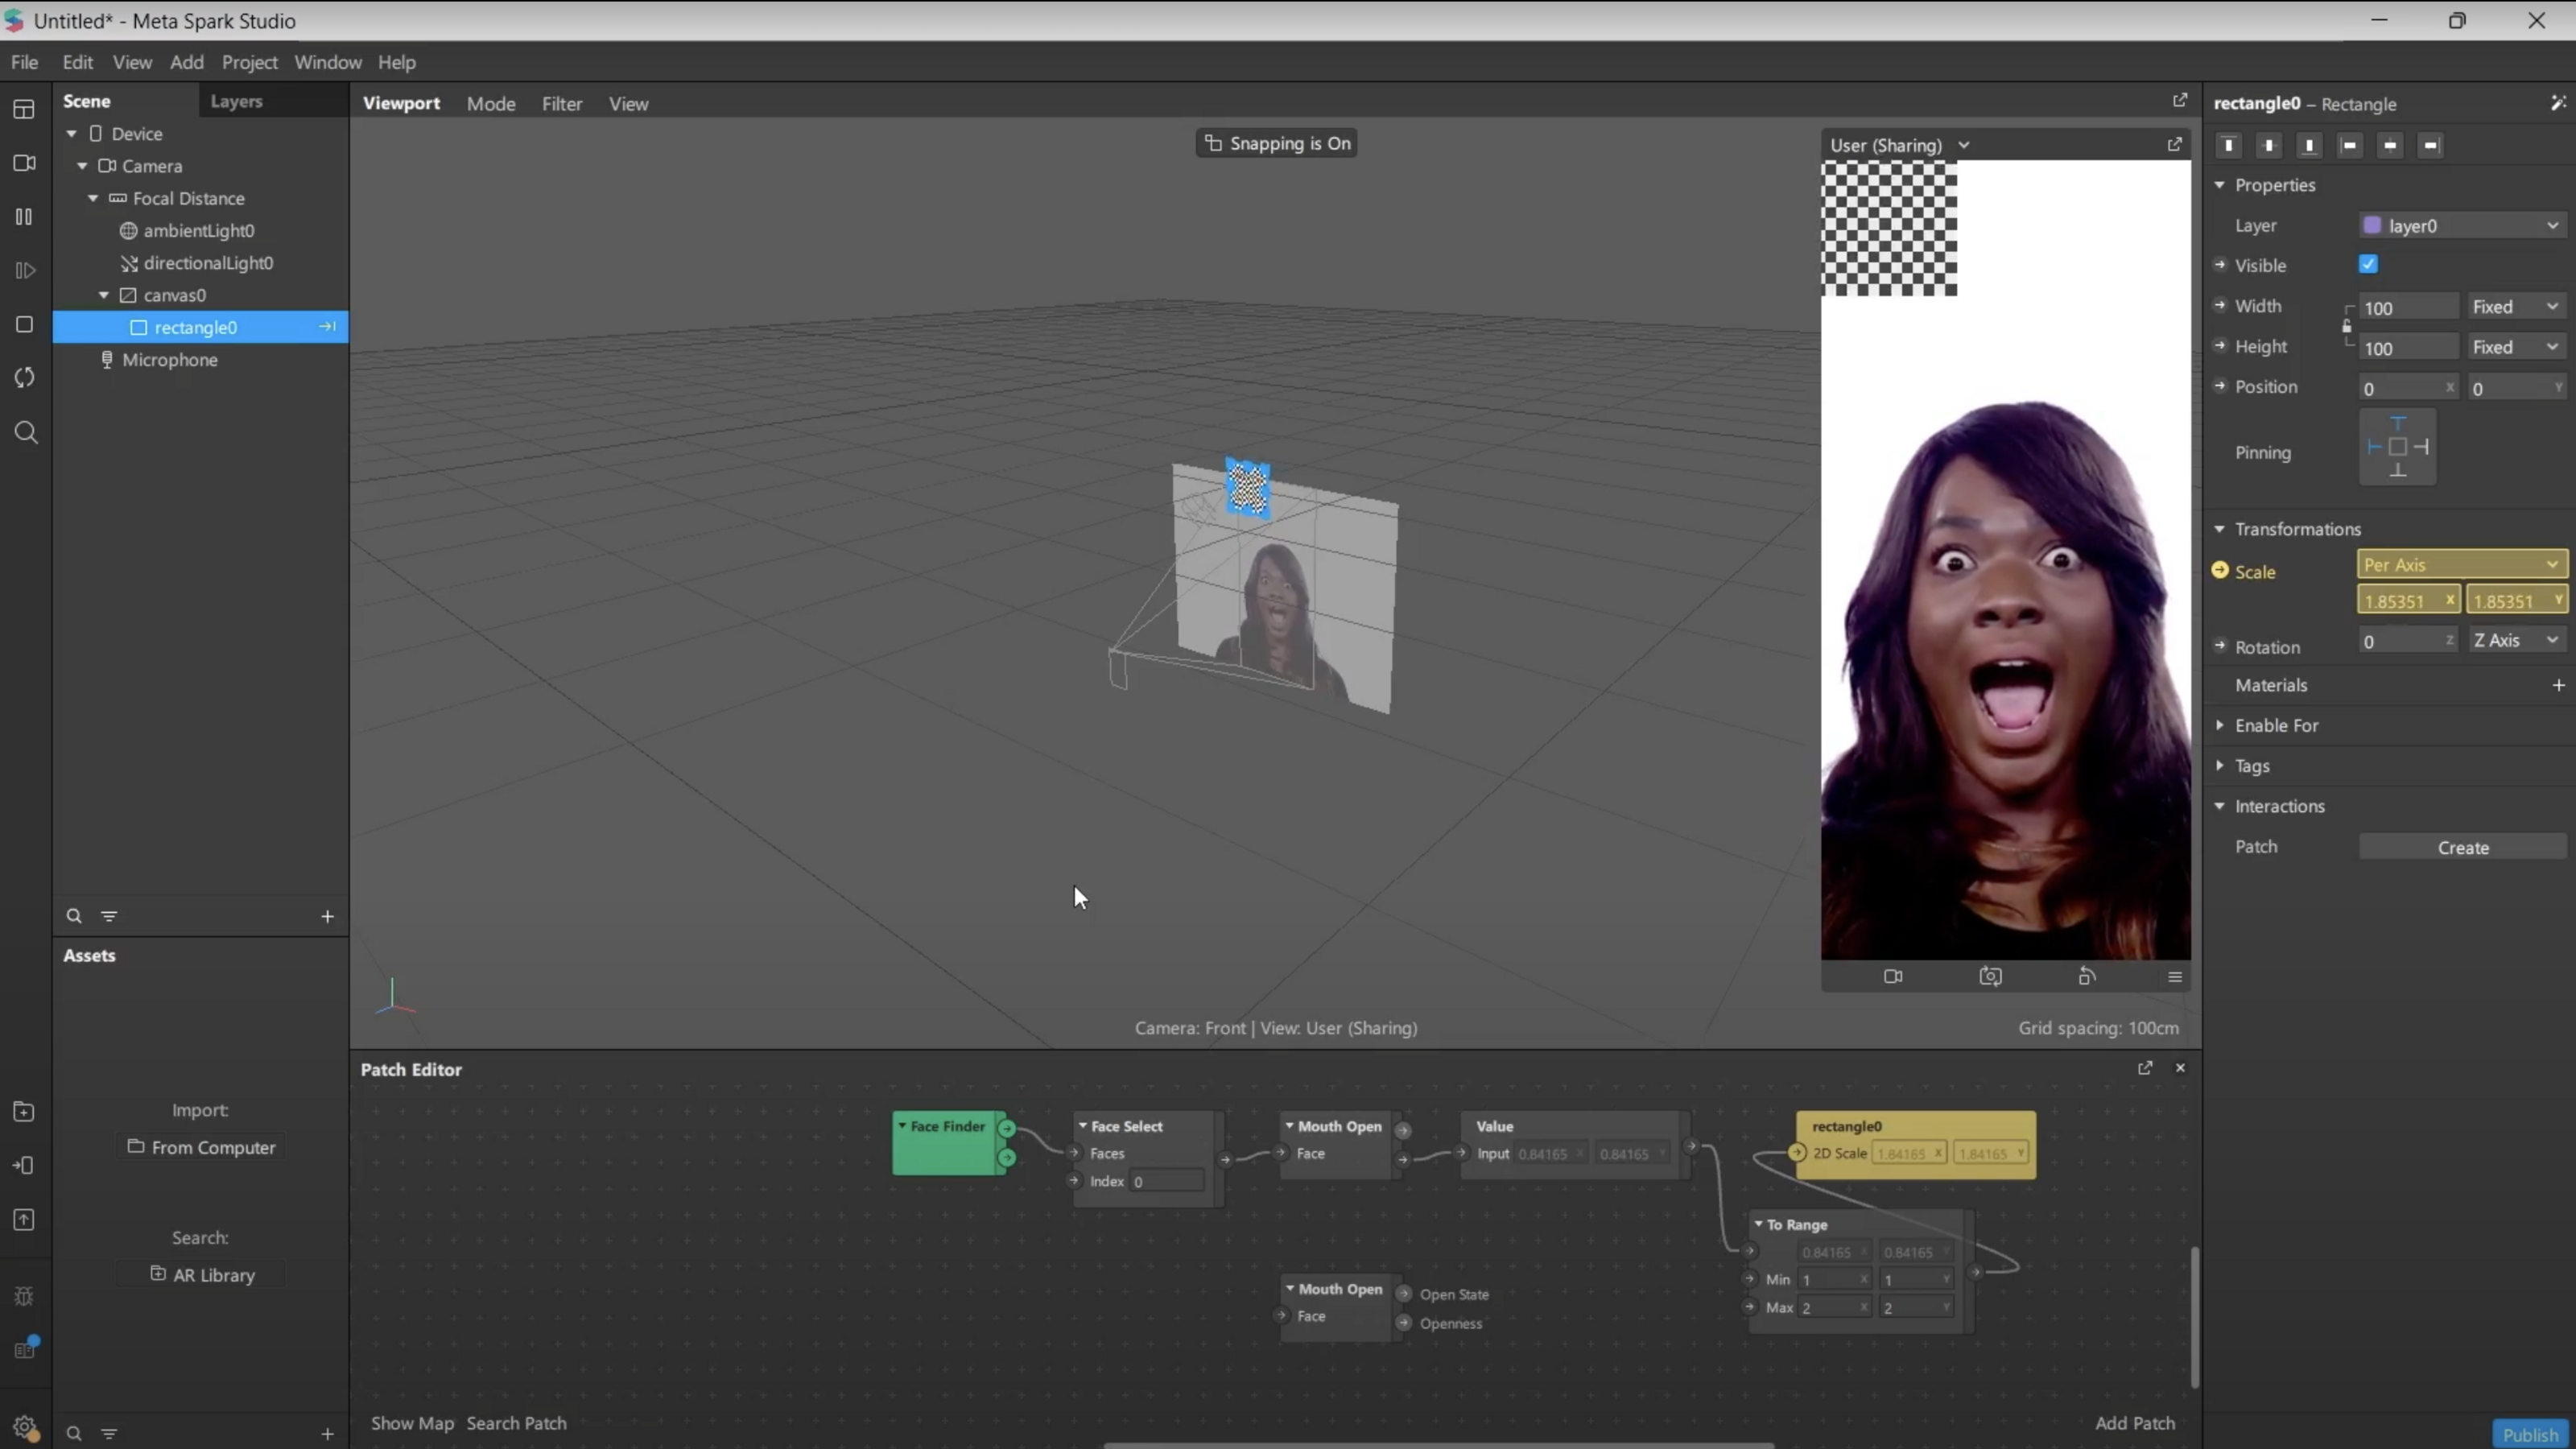This screenshot has width=2576, height=1449.
Task: Collapse the Transformations section
Action: point(2220,528)
